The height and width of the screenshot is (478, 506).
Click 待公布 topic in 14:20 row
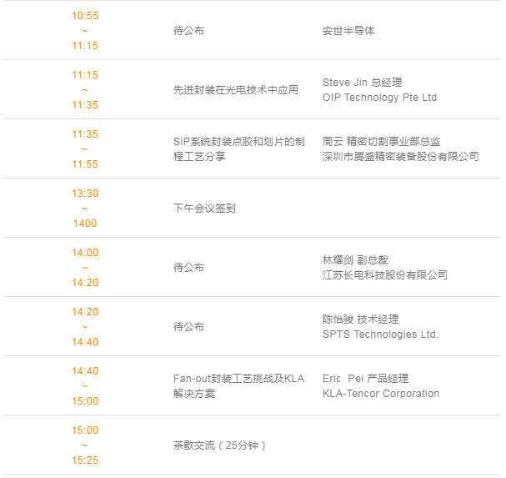(x=188, y=327)
